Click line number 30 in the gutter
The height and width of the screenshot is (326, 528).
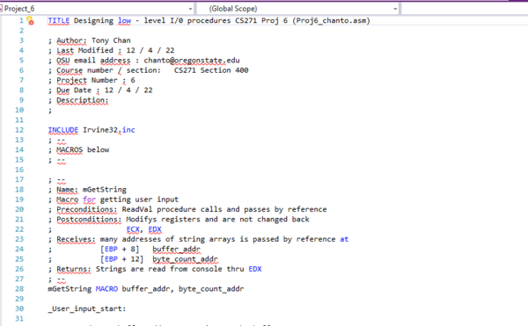coord(19,308)
